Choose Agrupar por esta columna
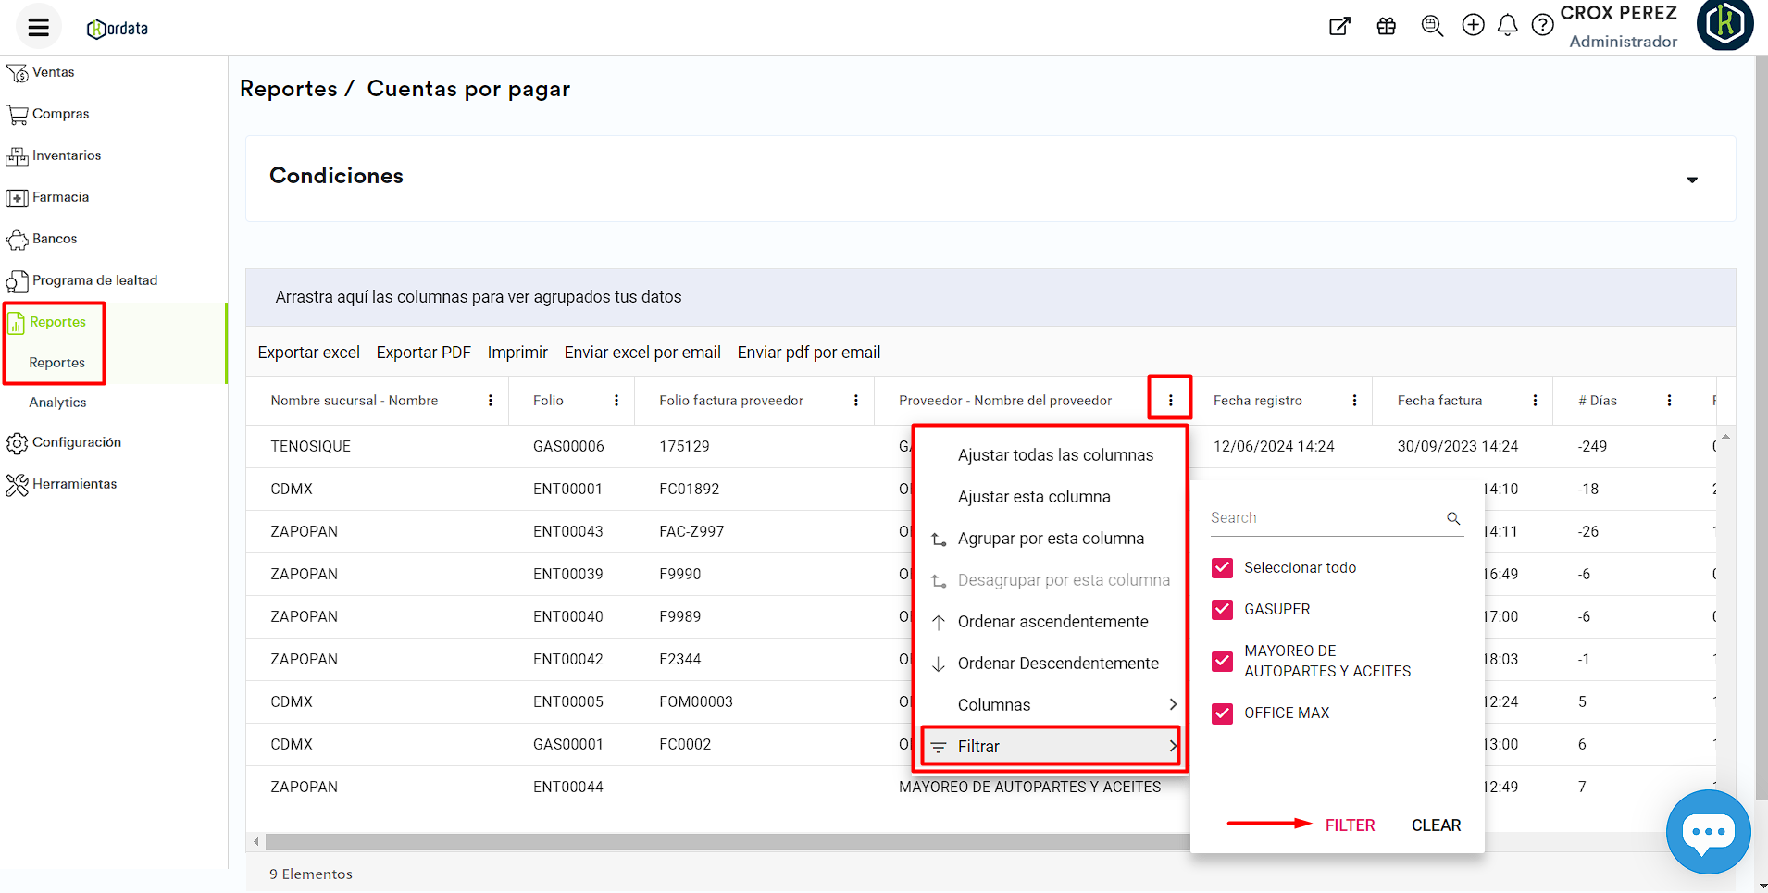Image resolution: width=1768 pixels, height=893 pixels. [x=1051, y=539]
